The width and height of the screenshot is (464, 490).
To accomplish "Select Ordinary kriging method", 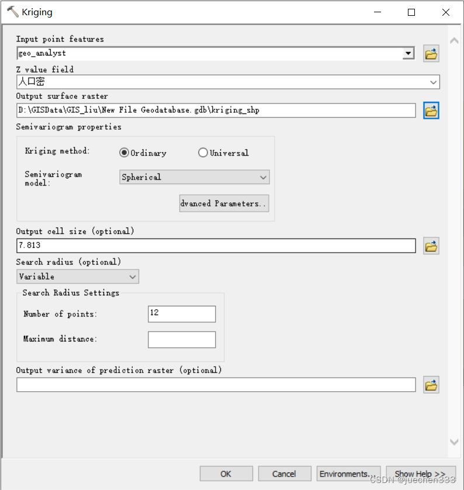I will tap(143, 153).
